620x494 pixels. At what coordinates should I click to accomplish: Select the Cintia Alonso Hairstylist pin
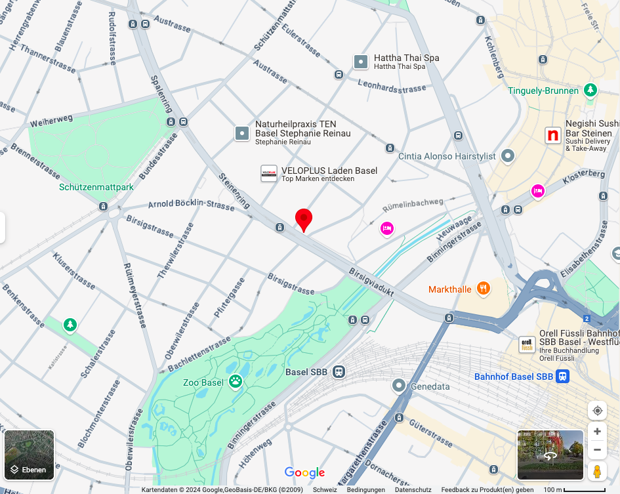coord(508,156)
